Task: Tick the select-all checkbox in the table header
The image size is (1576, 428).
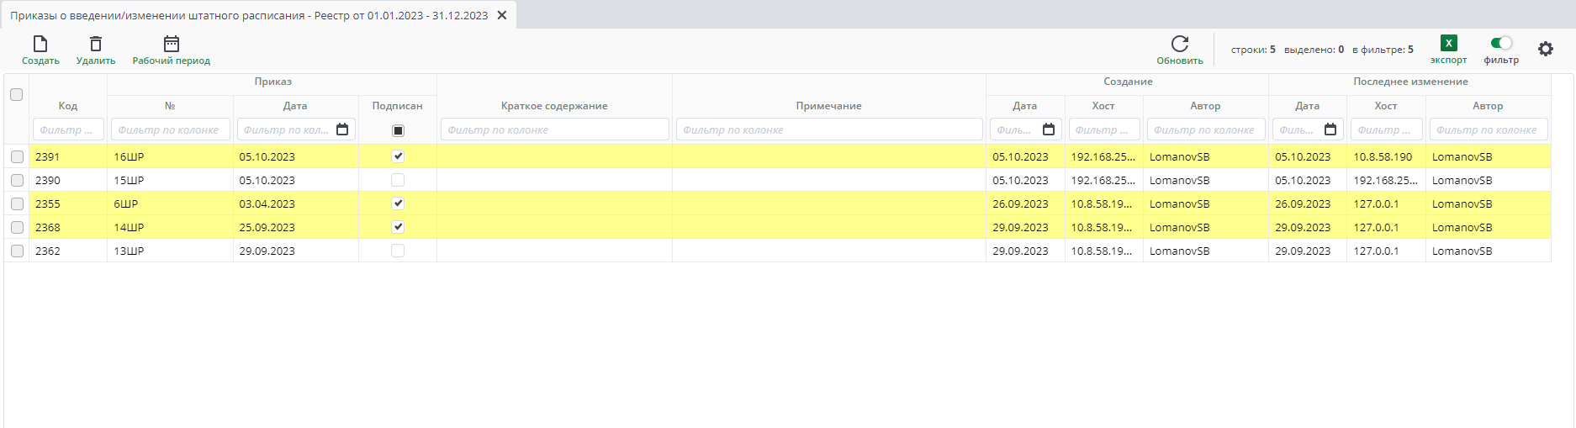Action: tap(17, 95)
